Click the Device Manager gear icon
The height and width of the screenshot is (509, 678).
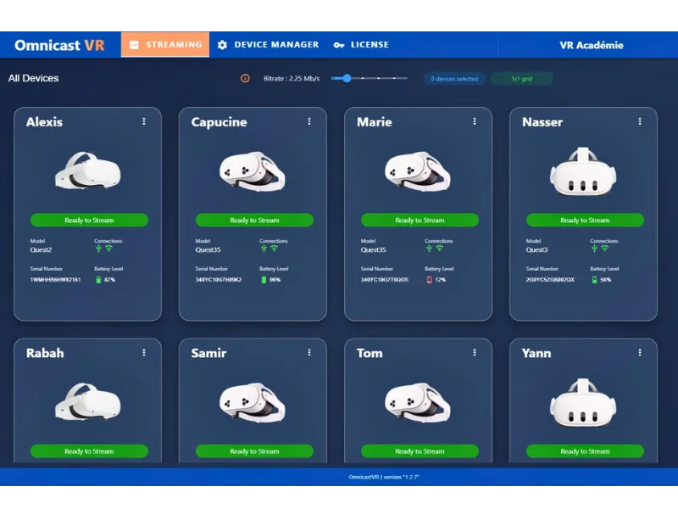pyautogui.click(x=222, y=45)
